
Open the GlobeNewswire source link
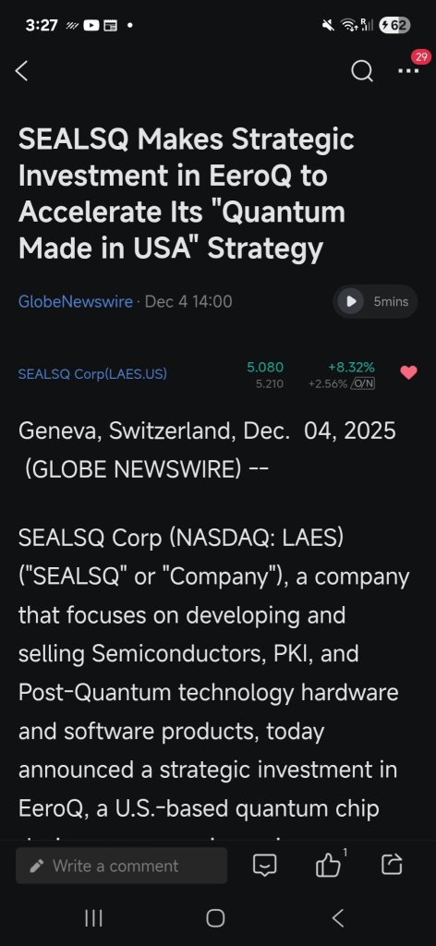(x=76, y=301)
